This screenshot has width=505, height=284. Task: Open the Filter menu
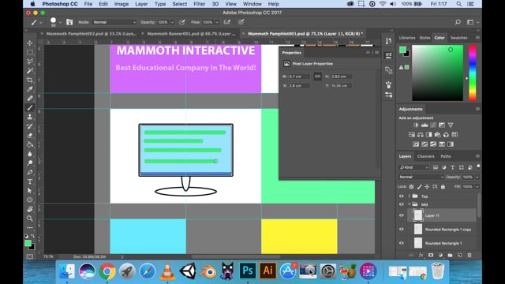click(200, 4)
